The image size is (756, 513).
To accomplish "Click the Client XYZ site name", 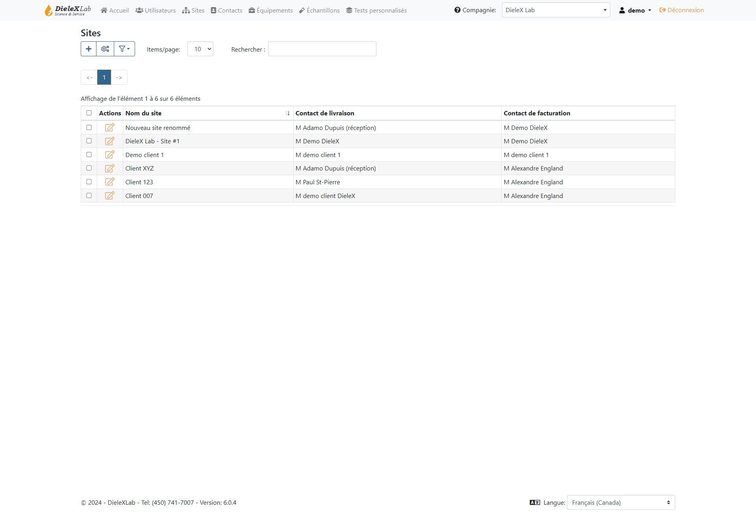I will pos(139,168).
